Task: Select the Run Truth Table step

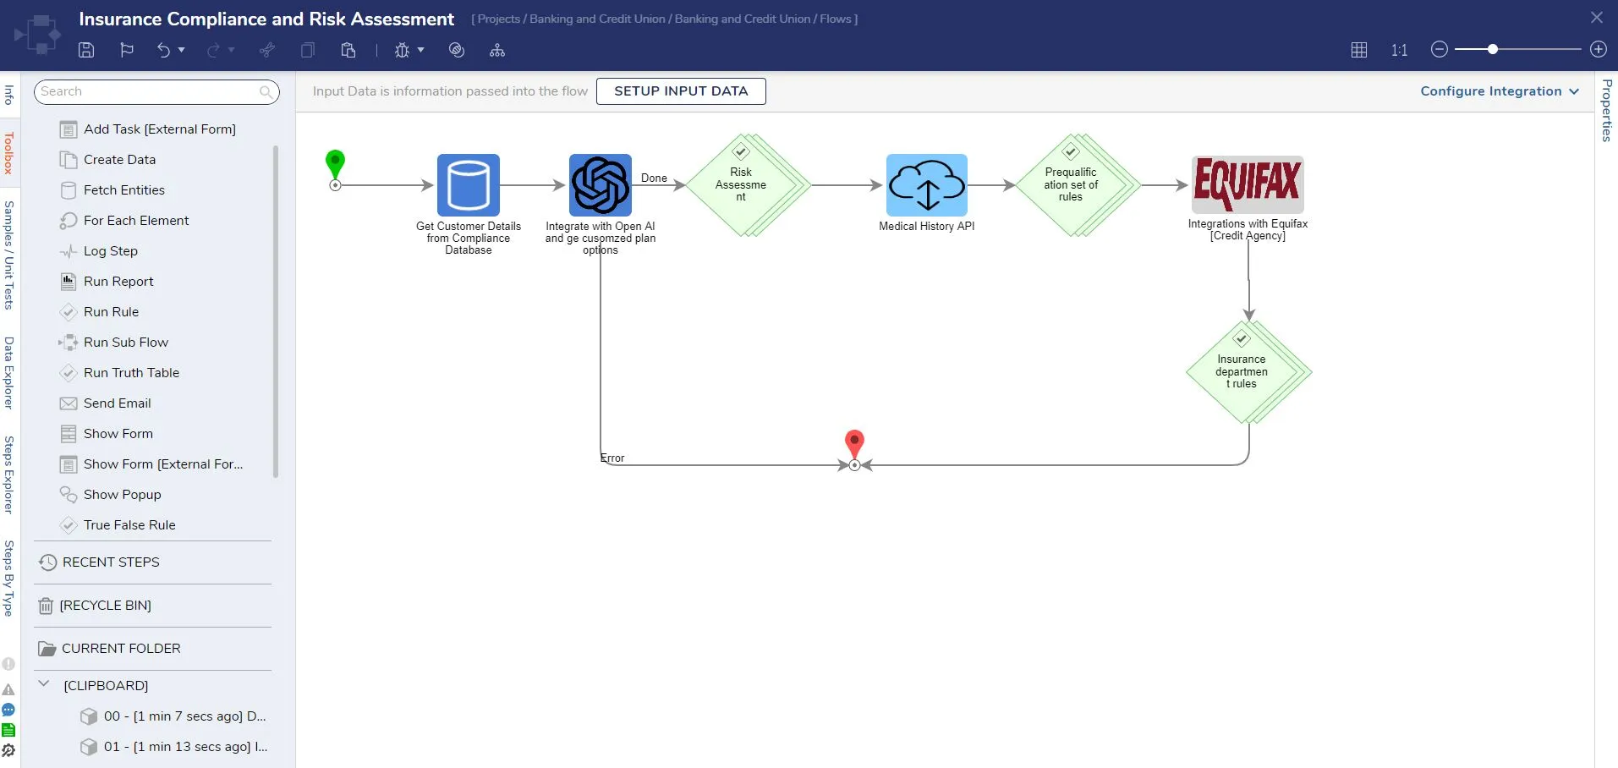Action: pyautogui.click(x=119, y=373)
